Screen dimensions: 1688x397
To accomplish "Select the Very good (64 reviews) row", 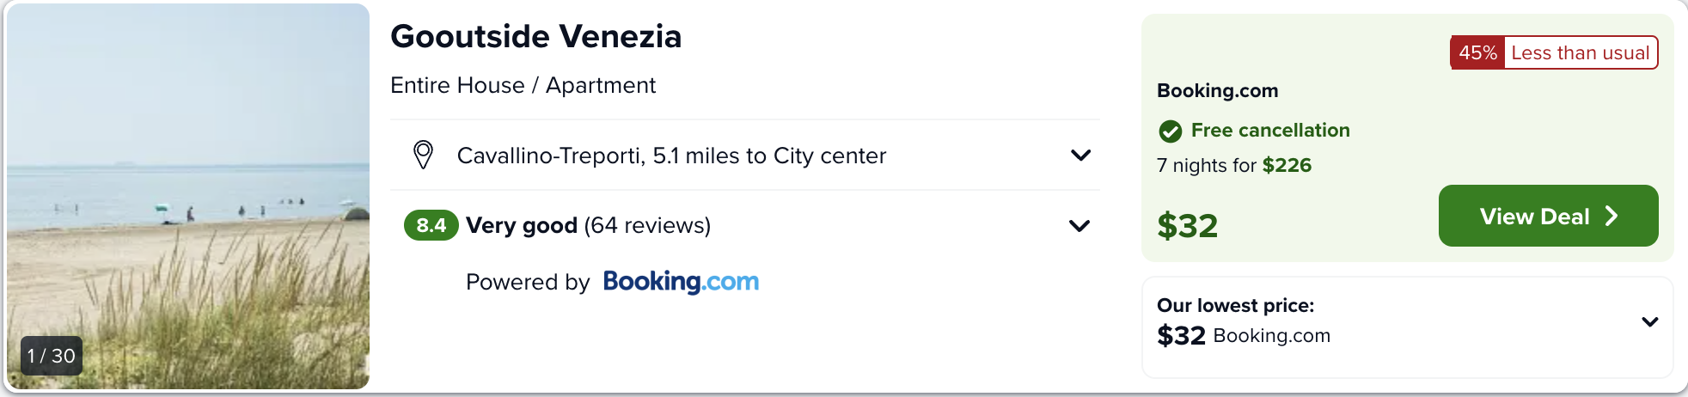I will 745,225.
